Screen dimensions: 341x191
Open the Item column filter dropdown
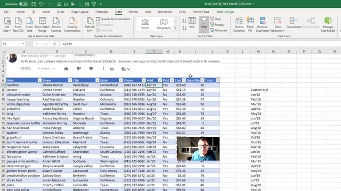click(x=39, y=80)
